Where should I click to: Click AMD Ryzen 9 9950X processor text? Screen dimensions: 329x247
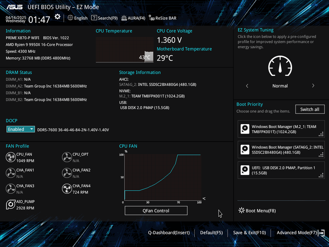(39, 45)
